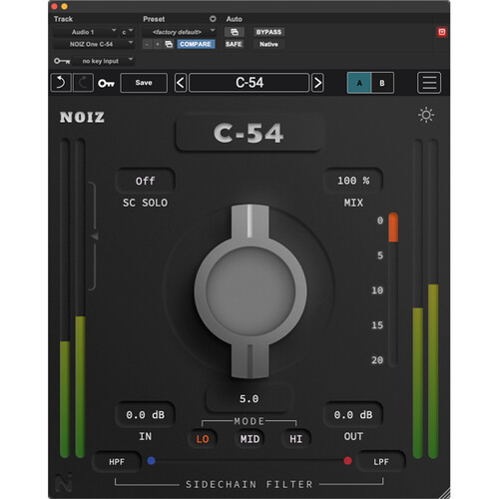Click the Auto label
This screenshot has height=499, width=499.
click(235, 19)
